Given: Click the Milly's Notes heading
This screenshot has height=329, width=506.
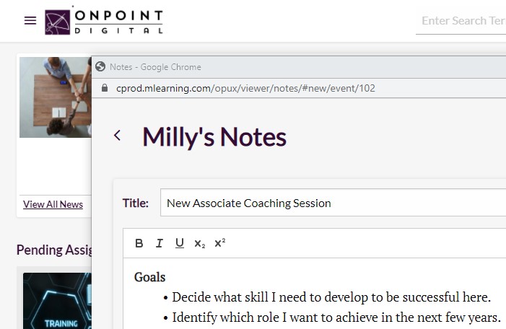Looking at the screenshot, I should (x=214, y=137).
